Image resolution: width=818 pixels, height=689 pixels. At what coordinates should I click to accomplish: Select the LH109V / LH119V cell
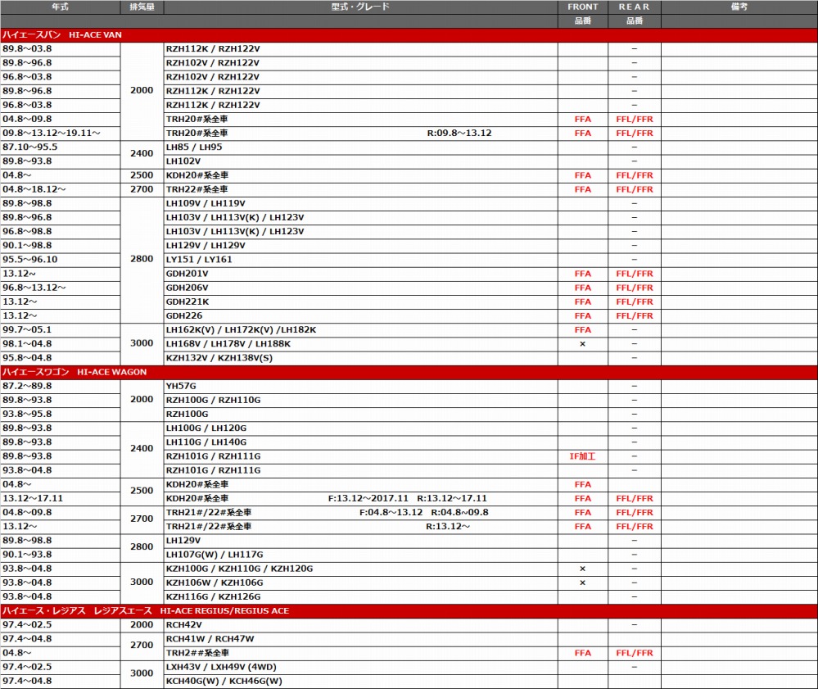(x=360, y=203)
